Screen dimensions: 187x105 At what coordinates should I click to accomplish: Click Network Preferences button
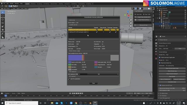[x=179, y=79]
